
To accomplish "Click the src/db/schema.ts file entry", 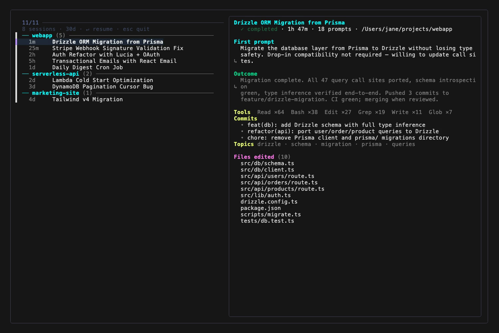I will pyautogui.click(x=267, y=163).
